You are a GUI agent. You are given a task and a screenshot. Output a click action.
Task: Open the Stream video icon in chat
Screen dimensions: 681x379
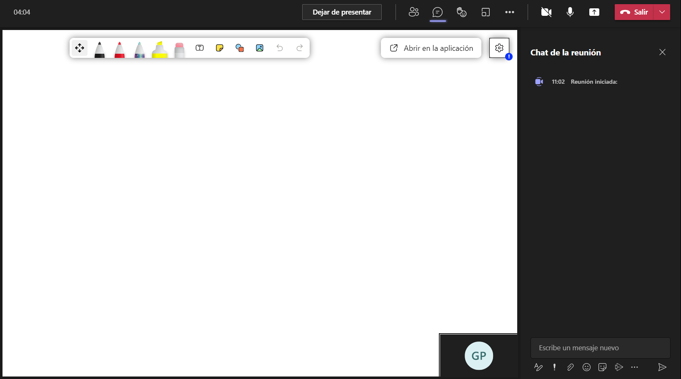click(619, 367)
